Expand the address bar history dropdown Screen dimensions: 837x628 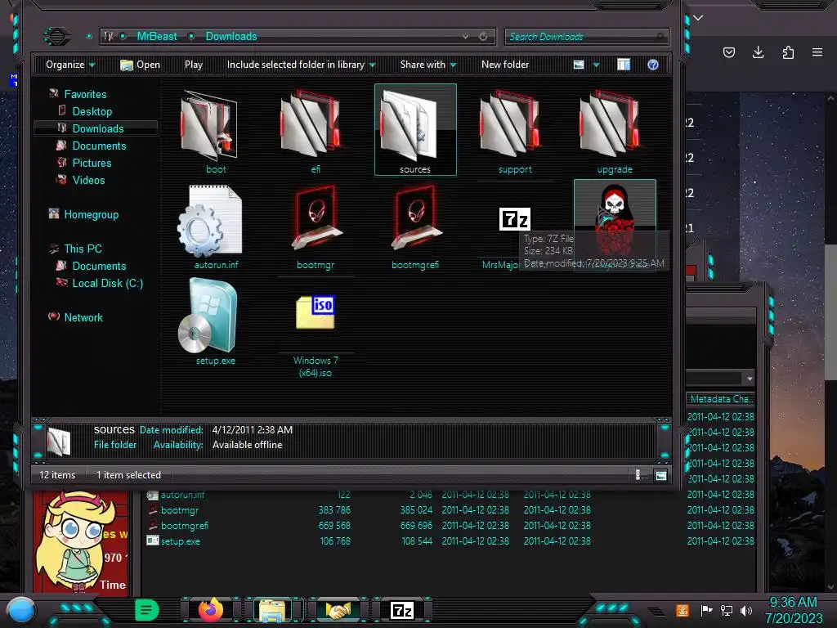[465, 36]
